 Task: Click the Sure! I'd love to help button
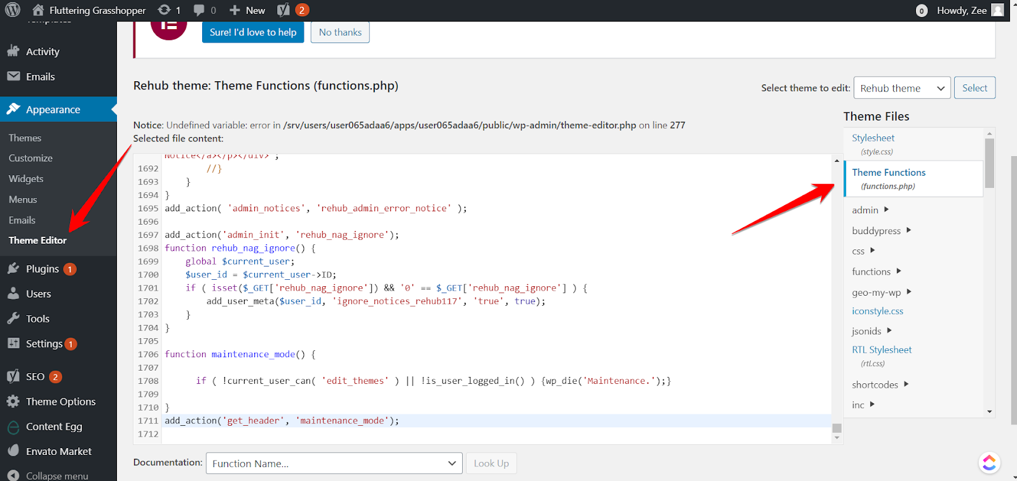(253, 32)
